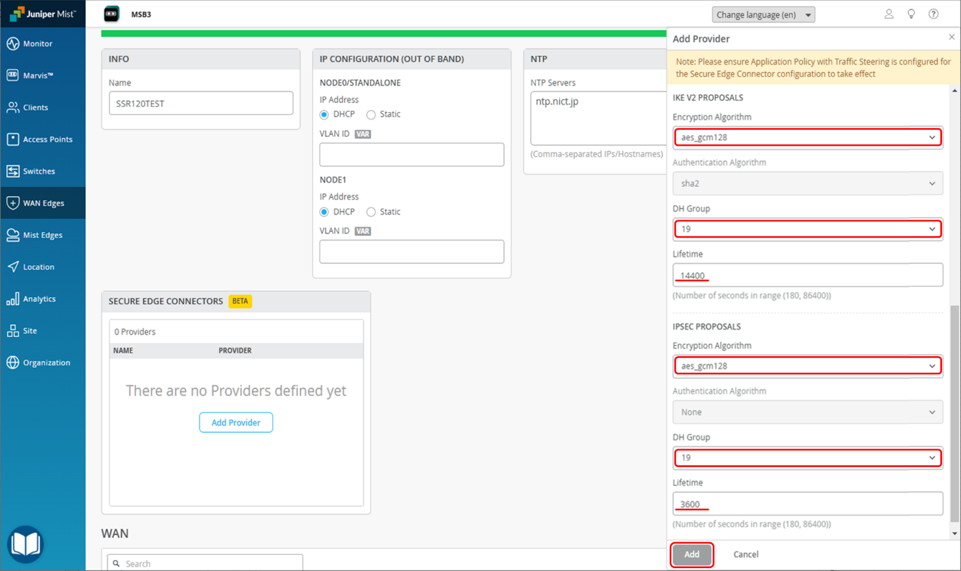Open the IKE V2 Encryption Algorithm dropdown
Screen dimensions: 961x571
pyautogui.click(x=807, y=138)
